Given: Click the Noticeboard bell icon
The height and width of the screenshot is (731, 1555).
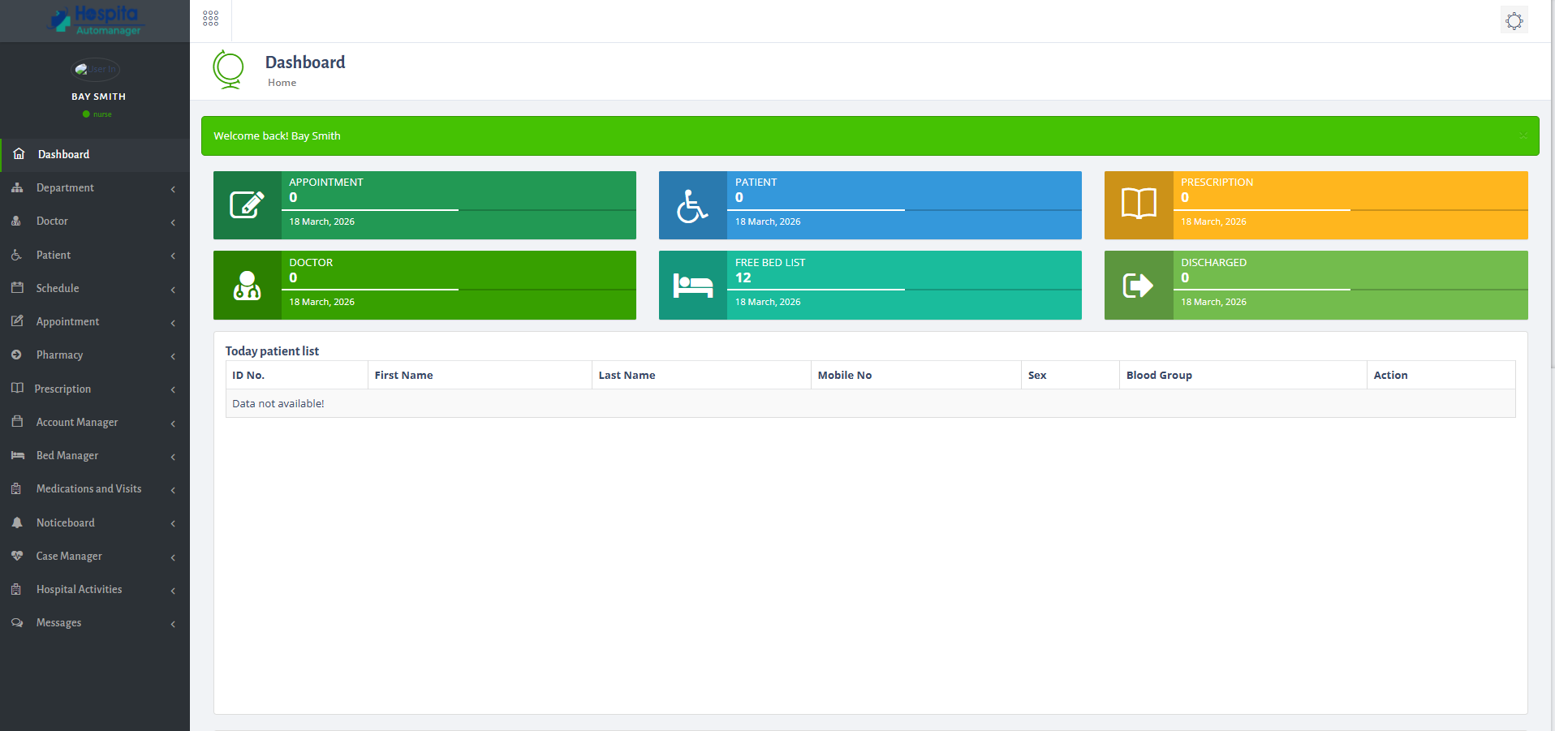Looking at the screenshot, I should point(18,522).
